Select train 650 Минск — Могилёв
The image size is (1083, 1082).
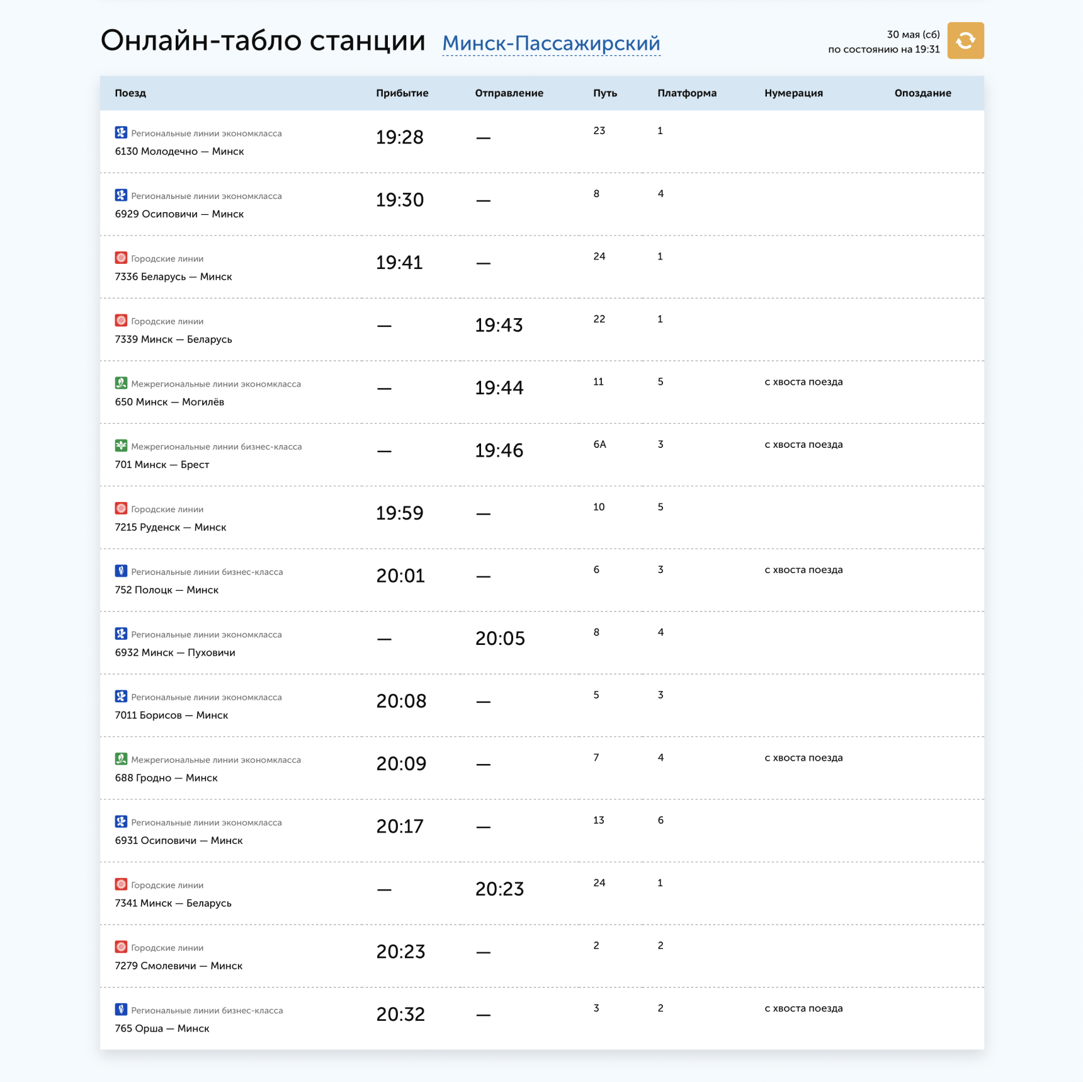[169, 402]
